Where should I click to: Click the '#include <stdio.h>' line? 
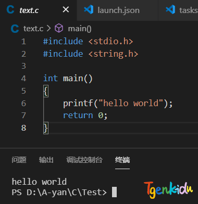88,42
